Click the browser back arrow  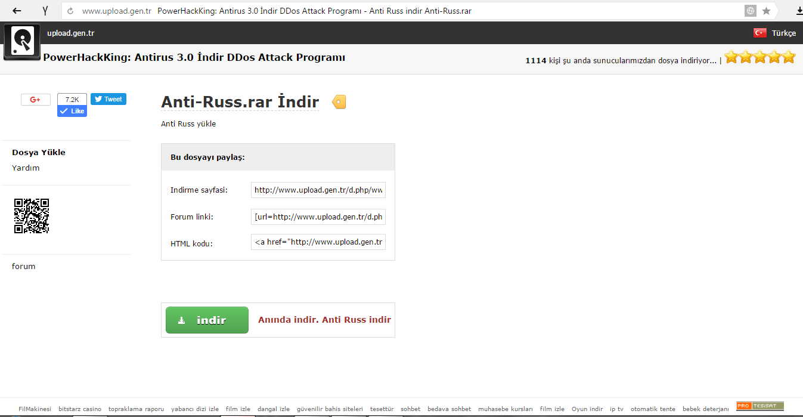17,11
